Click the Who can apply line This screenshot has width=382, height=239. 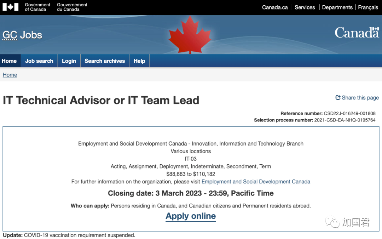191,206
